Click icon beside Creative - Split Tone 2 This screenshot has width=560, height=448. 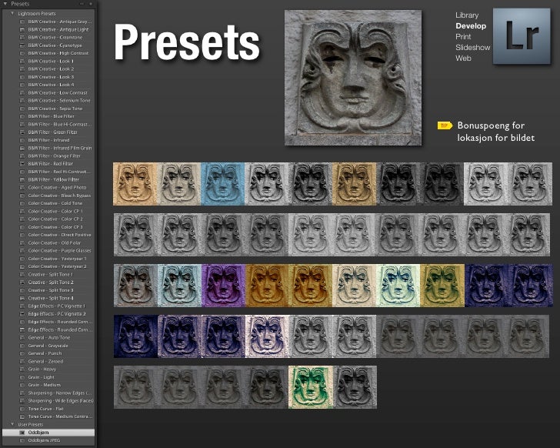coord(22,283)
